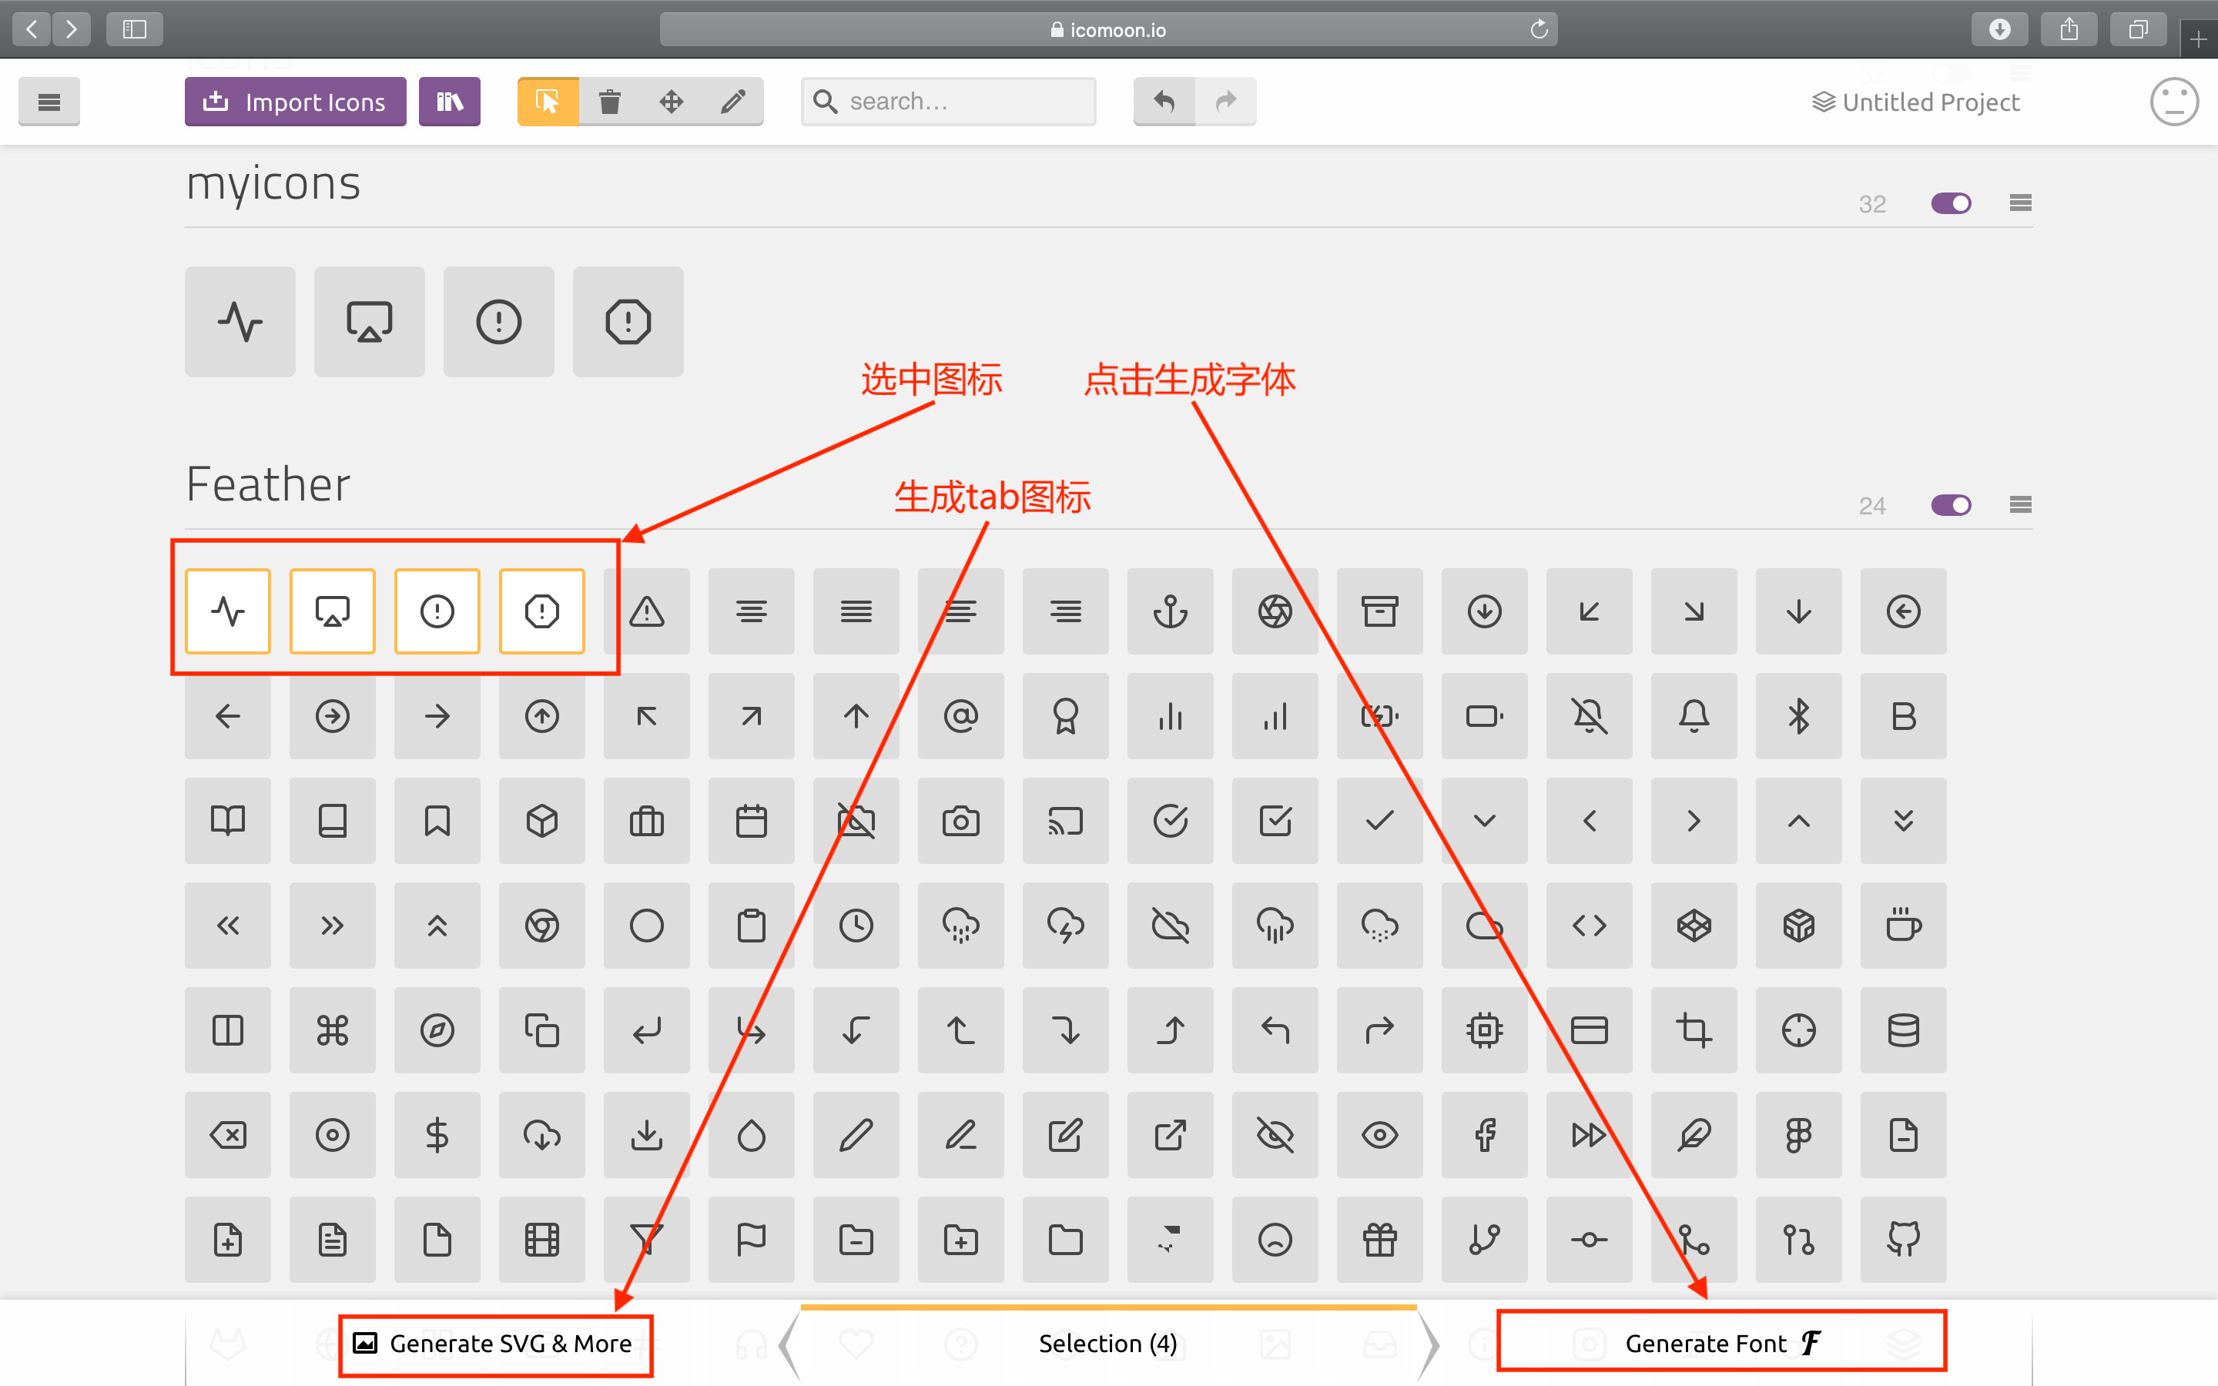The width and height of the screenshot is (2218, 1386).
Task: Toggle the Feather set switch
Action: [x=1950, y=505]
